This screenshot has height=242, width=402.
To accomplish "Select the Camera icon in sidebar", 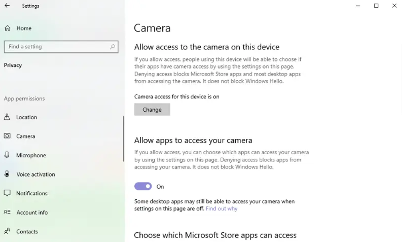I will pyautogui.click(x=7, y=136).
